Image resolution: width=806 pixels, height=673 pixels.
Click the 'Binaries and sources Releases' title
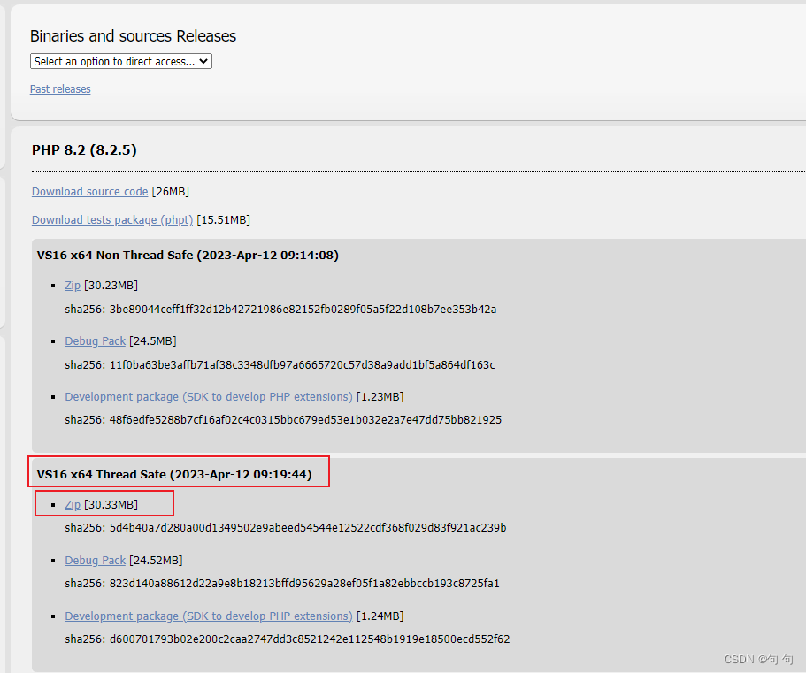pyautogui.click(x=133, y=36)
